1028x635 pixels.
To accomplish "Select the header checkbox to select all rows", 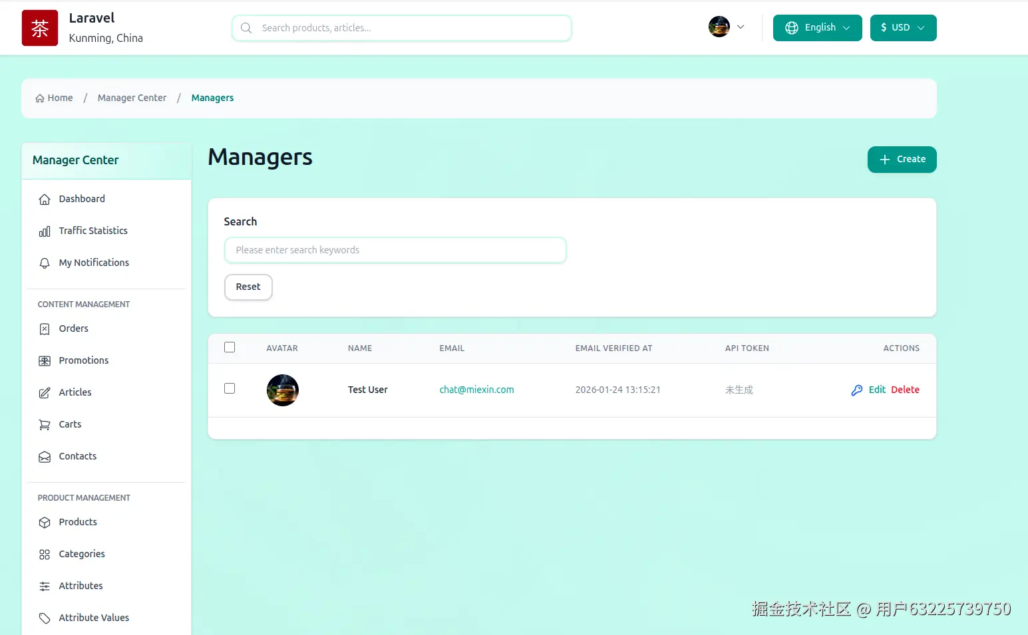I will click(230, 347).
